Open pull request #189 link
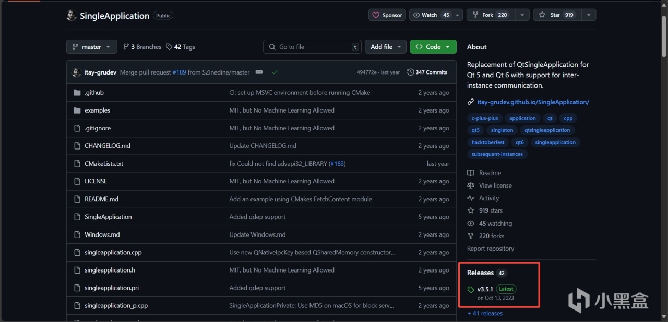 (179, 72)
